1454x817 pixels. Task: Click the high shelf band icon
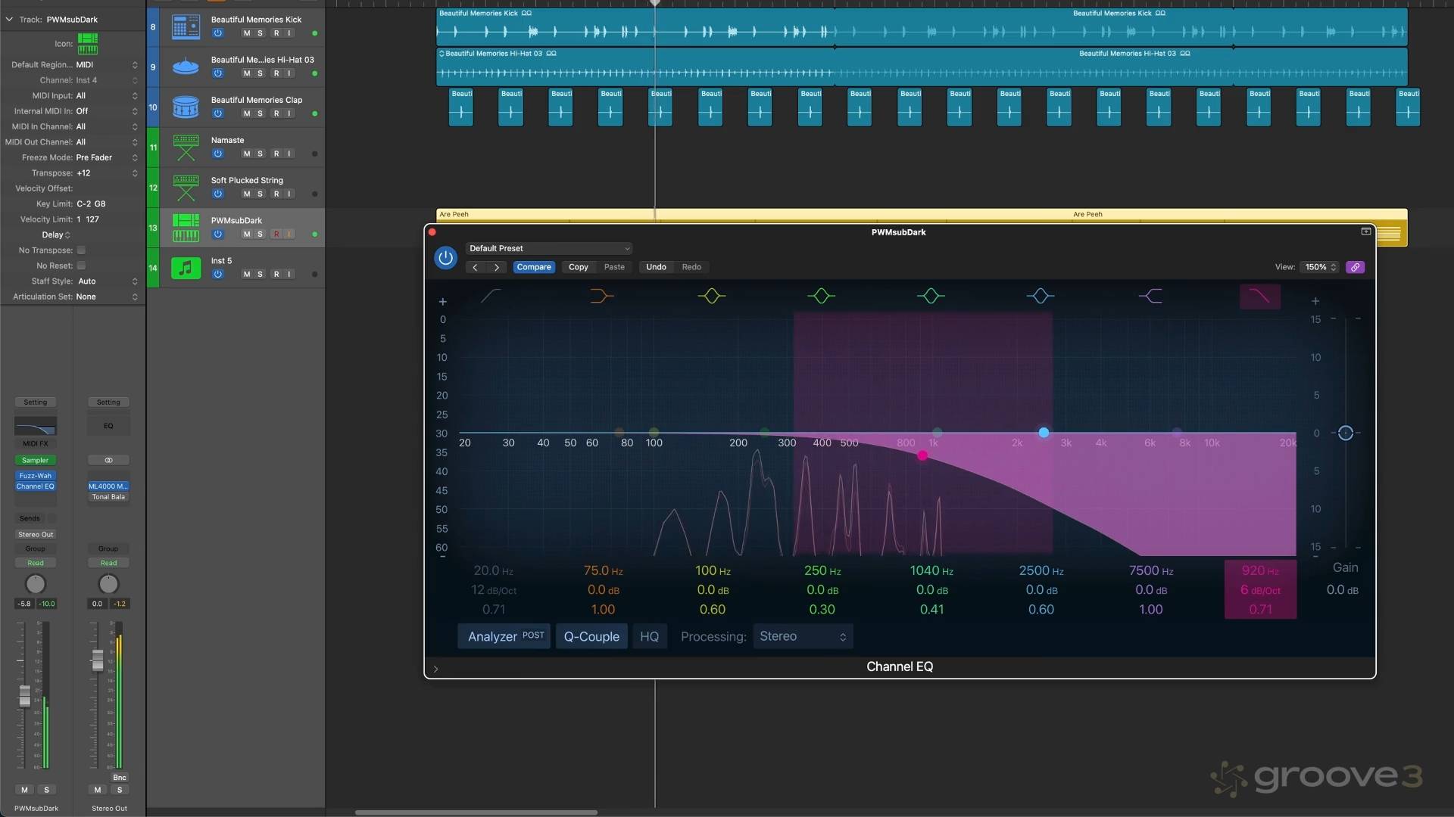pyautogui.click(x=1150, y=296)
